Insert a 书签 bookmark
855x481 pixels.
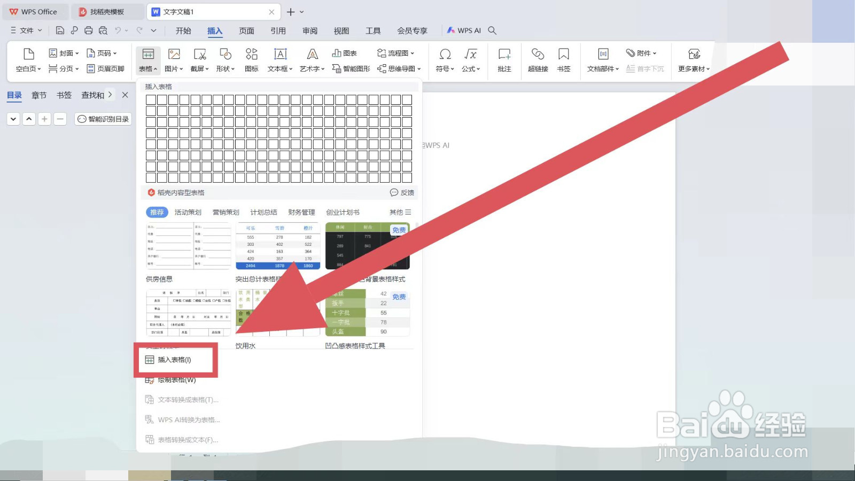pos(563,60)
